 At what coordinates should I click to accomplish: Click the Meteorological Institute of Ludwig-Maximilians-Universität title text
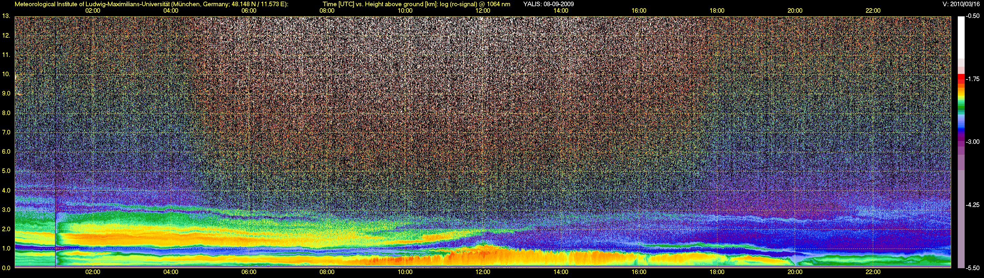click(x=152, y=4)
